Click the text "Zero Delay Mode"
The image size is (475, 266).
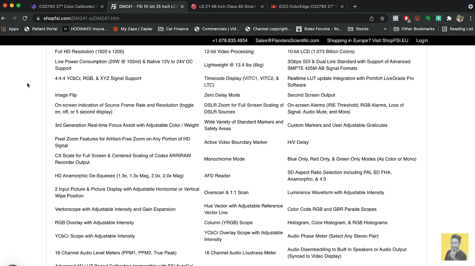(222, 95)
